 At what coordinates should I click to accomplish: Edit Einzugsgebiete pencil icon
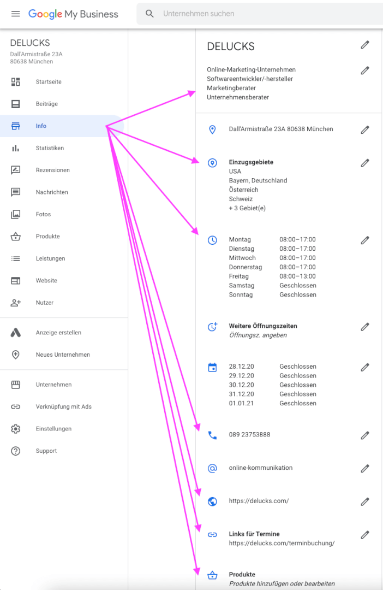pyautogui.click(x=365, y=163)
